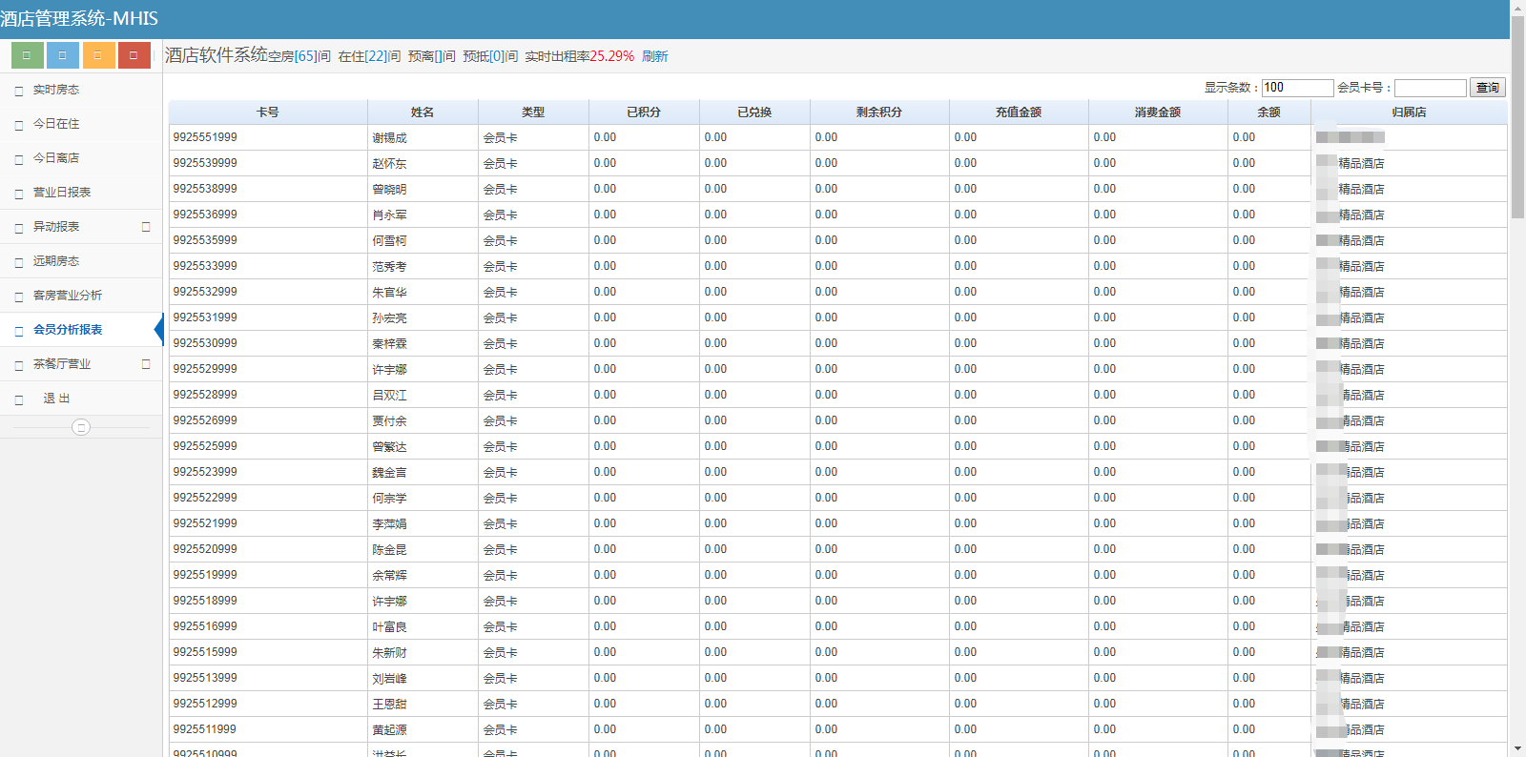Click card number 9925529999
This screenshot has width=1526, height=757.
click(x=205, y=369)
